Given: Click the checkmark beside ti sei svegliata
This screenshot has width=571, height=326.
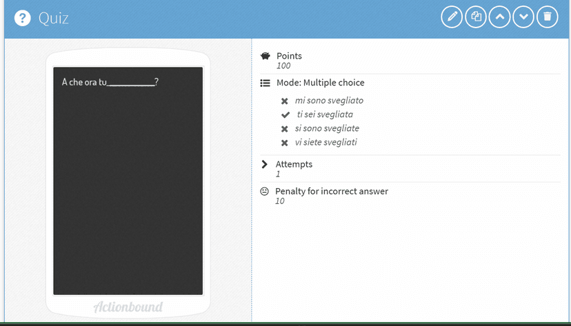Looking at the screenshot, I should pos(285,115).
